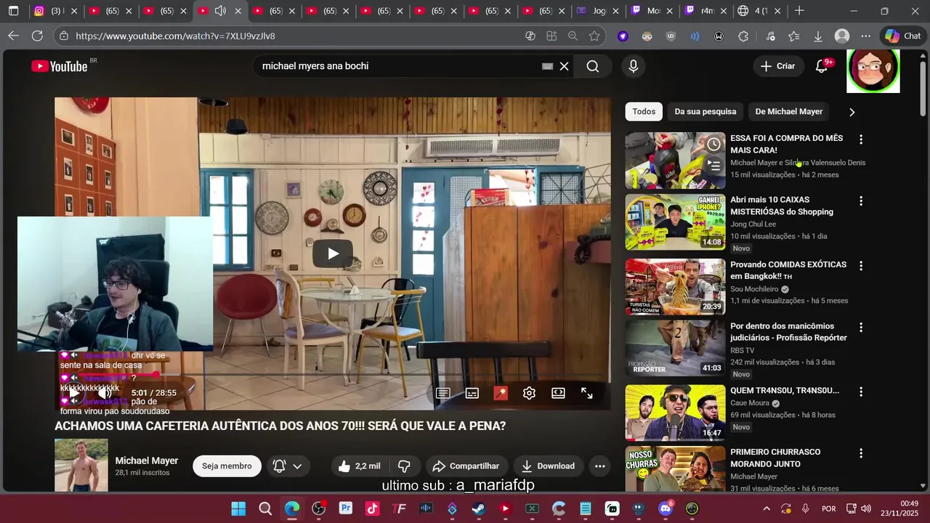Image resolution: width=930 pixels, height=523 pixels.
Task: Click the YouTube logo to go home
Action: 60,66
